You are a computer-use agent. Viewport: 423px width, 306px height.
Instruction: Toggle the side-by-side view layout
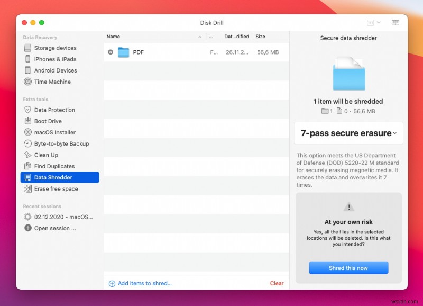pos(395,23)
